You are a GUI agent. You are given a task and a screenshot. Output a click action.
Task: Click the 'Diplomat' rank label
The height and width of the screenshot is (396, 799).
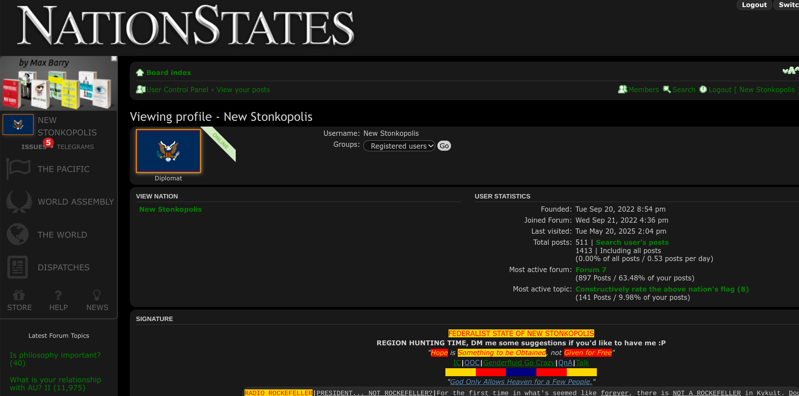click(x=168, y=178)
